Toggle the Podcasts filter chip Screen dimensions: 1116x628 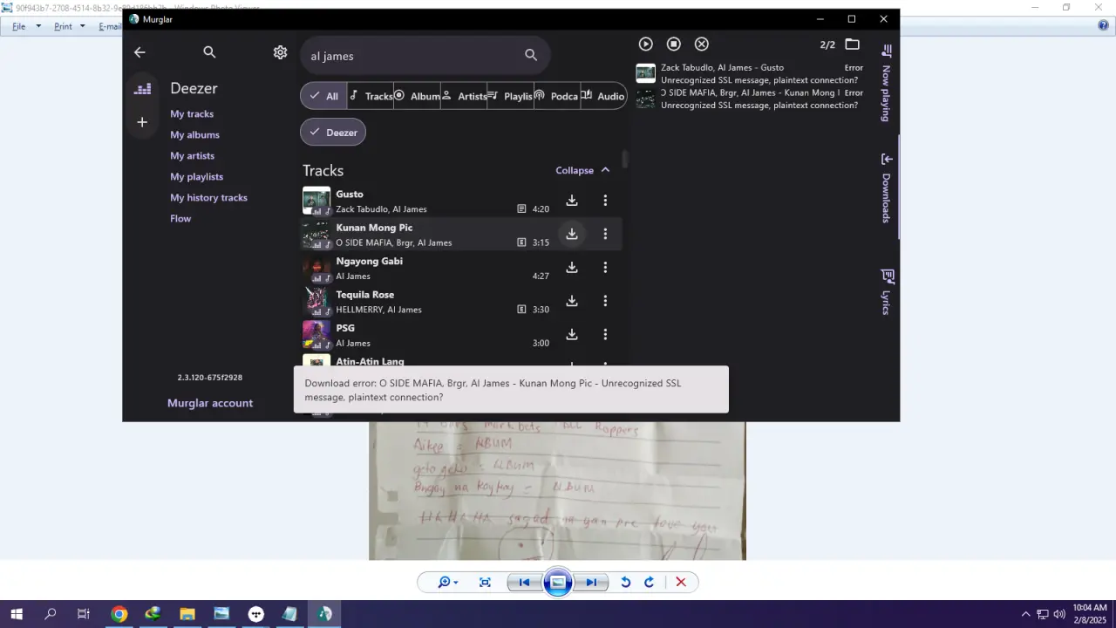[557, 96]
